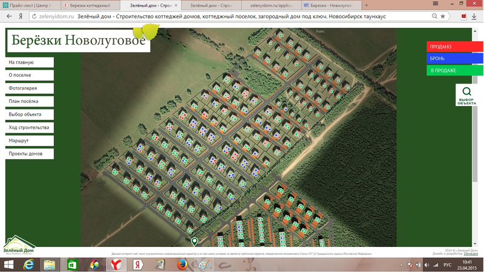Click the Выбор объекта magnifier button
Screen dimensions: 484x273
466,96
